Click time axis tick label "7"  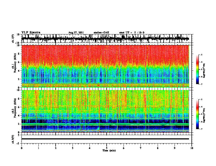141,148
